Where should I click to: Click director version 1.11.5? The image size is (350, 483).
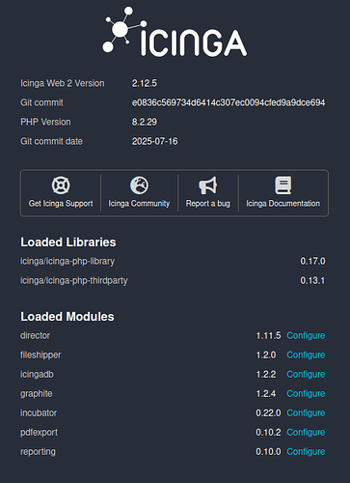point(268,335)
